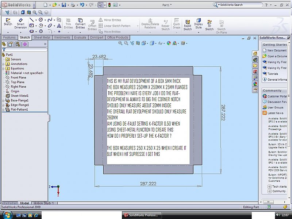Screen dimensions: 292x219
Task: Expand the Annotations tree node
Action: pos(3,64)
